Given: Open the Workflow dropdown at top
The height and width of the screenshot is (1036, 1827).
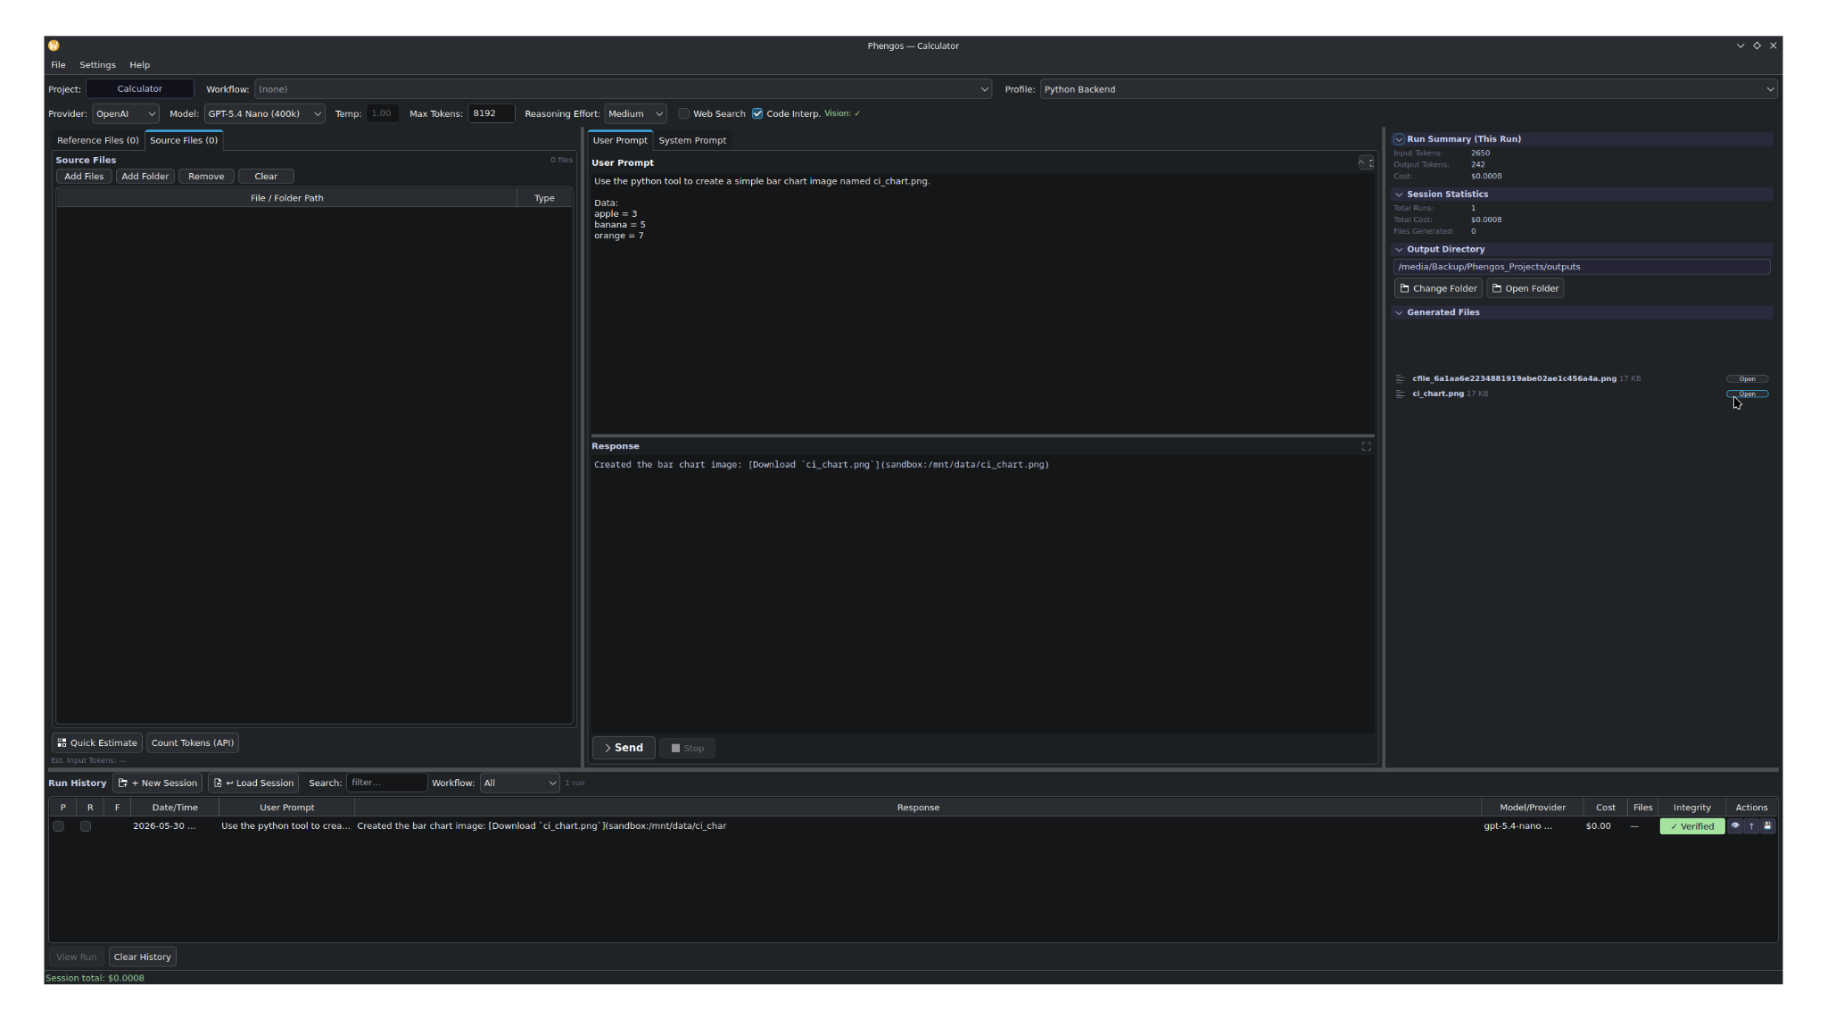Looking at the screenshot, I should point(623,89).
